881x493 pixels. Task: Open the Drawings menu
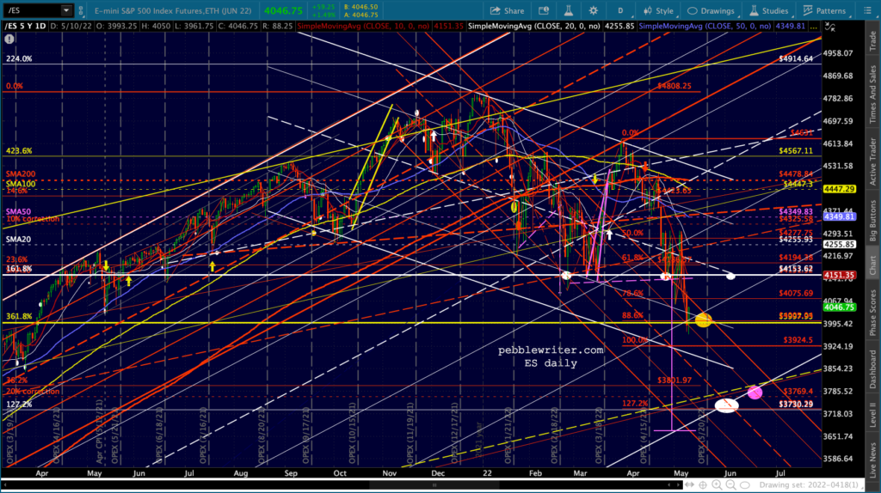coord(711,10)
